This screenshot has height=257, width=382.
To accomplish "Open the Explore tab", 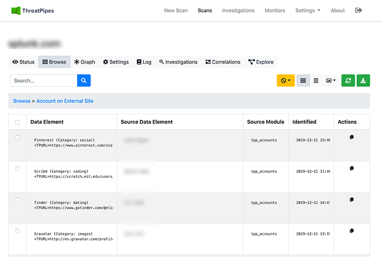I will [261, 62].
